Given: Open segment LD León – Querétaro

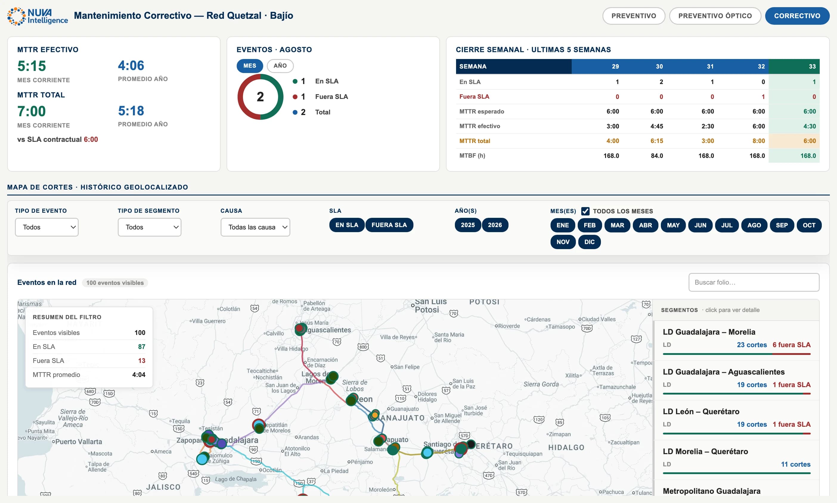Looking at the screenshot, I should tap(736, 420).
